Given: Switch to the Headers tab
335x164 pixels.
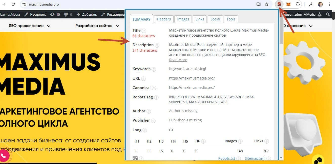Looking at the screenshot, I should tap(164, 19).
